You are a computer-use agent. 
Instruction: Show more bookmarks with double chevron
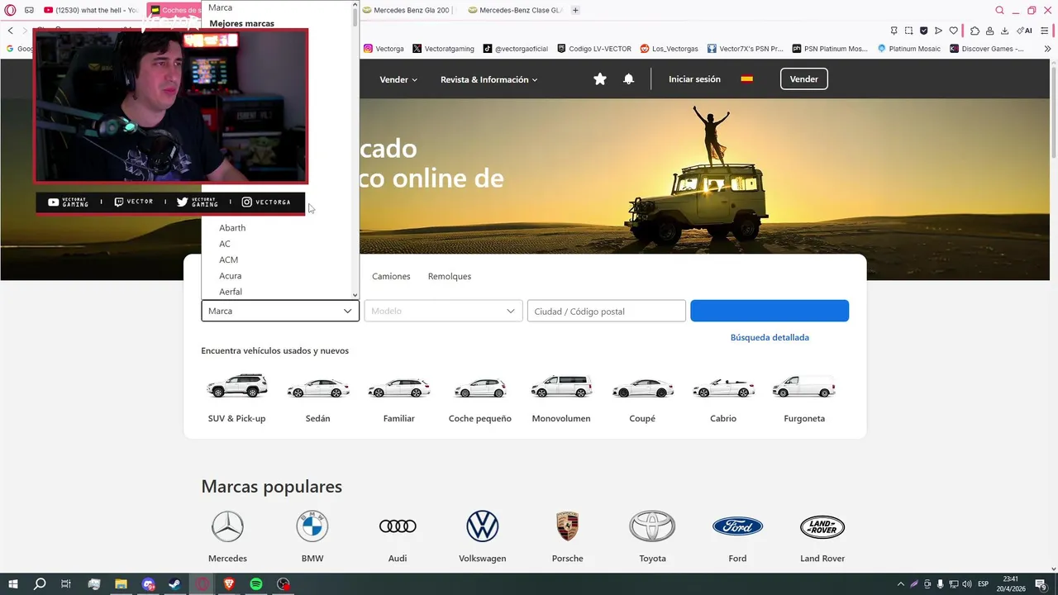1047,49
